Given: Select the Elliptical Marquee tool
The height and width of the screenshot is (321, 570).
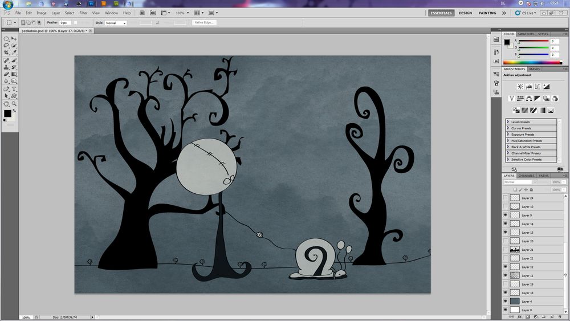Looking at the screenshot, I should (6, 39).
